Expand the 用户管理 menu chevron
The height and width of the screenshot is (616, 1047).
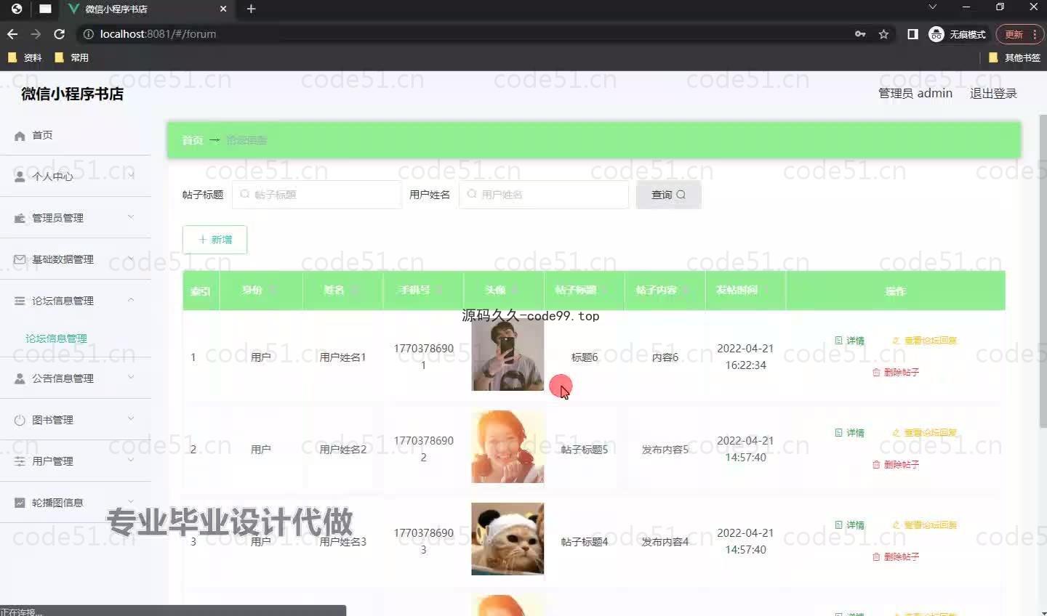(x=131, y=461)
